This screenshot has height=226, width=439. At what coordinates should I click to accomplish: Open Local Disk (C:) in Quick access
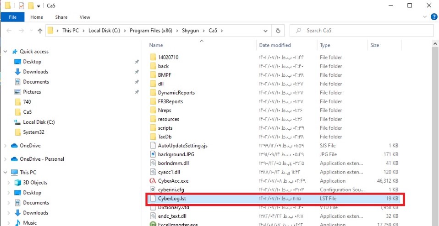pyautogui.click(x=38, y=122)
